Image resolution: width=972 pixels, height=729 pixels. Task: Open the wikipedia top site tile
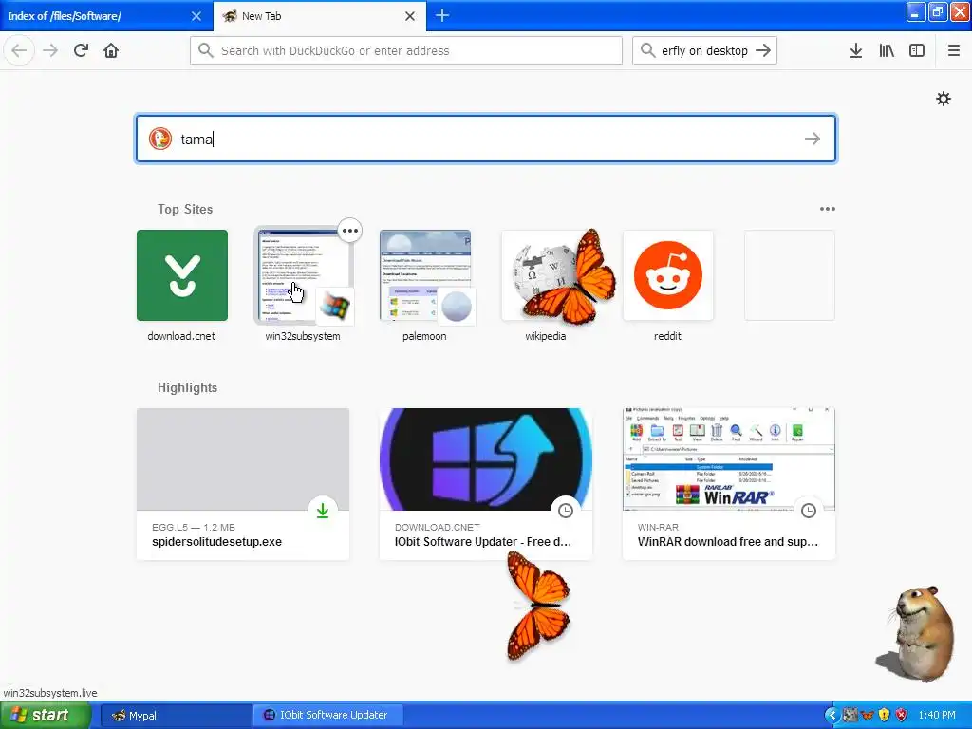coord(546,275)
